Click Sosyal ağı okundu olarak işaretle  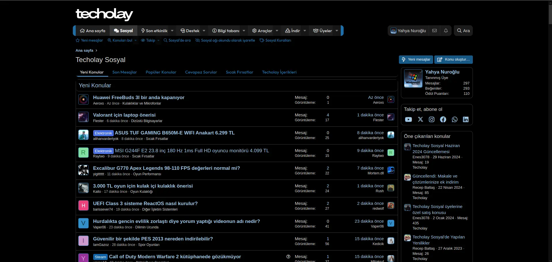click(225, 41)
